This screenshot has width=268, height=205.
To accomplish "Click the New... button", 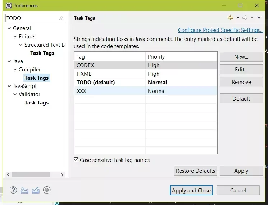I will point(241,57).
